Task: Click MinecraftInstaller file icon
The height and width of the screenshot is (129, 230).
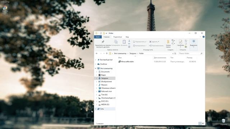Action: point(120,62)
